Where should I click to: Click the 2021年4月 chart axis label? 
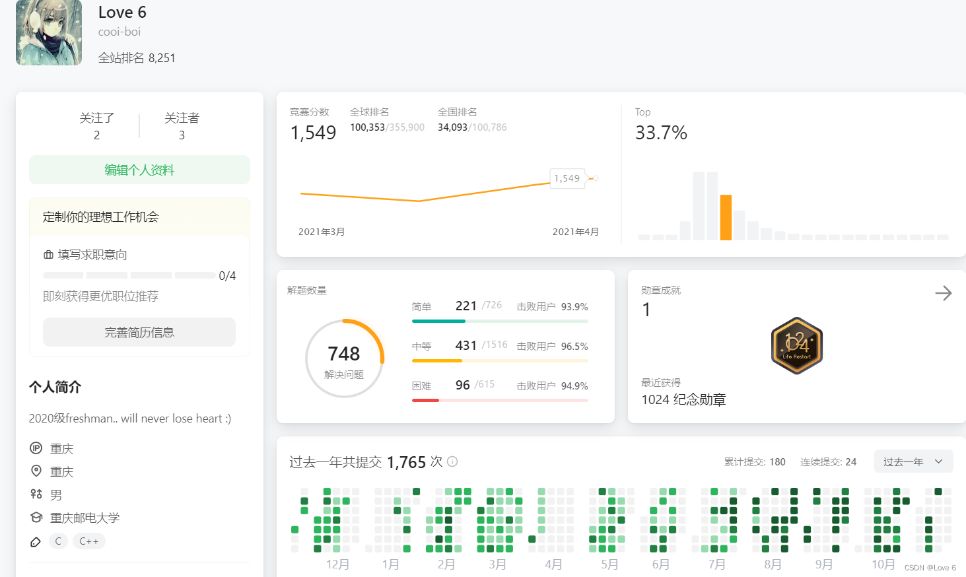click(576, 232)
